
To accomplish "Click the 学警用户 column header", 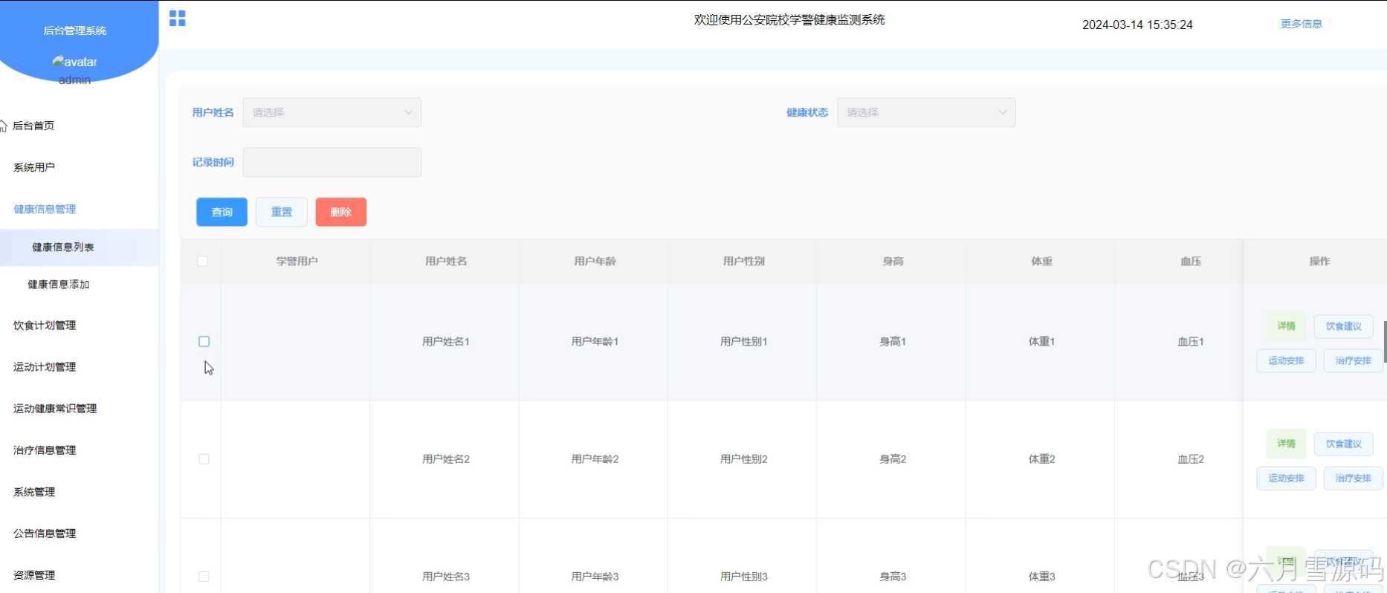I will point(297,261).
